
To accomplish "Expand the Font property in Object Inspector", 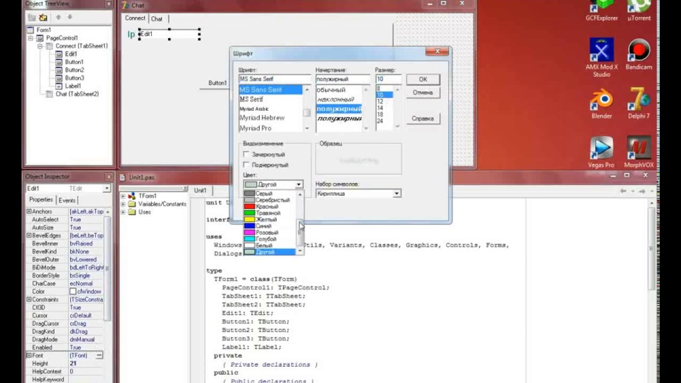I will pos(29,355).
